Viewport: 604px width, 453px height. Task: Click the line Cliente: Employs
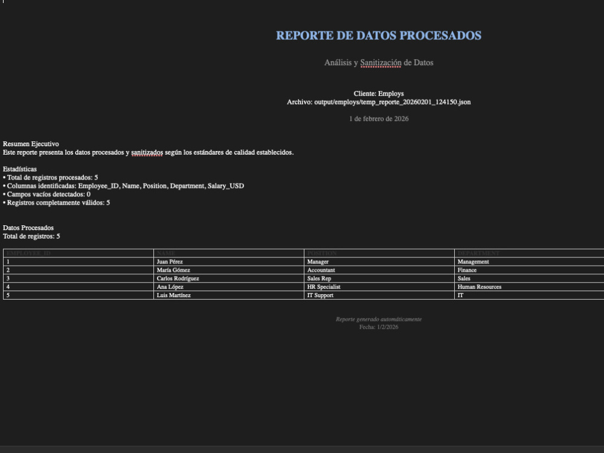tap(379, 94)
